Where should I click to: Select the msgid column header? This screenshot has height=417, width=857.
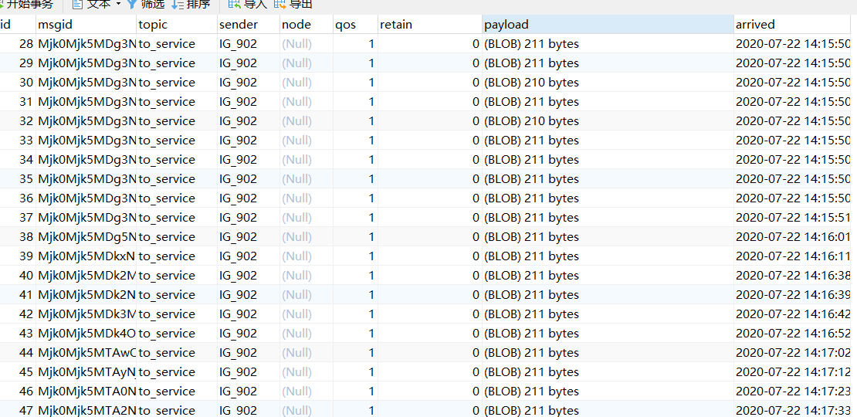point(86,25)
